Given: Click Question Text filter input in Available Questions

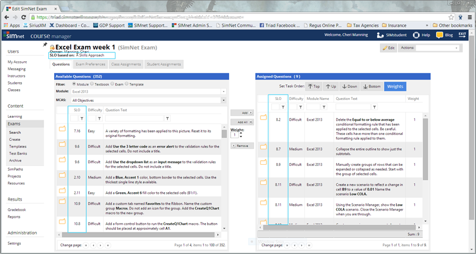Looking at the screenshot, I should 134,118.
